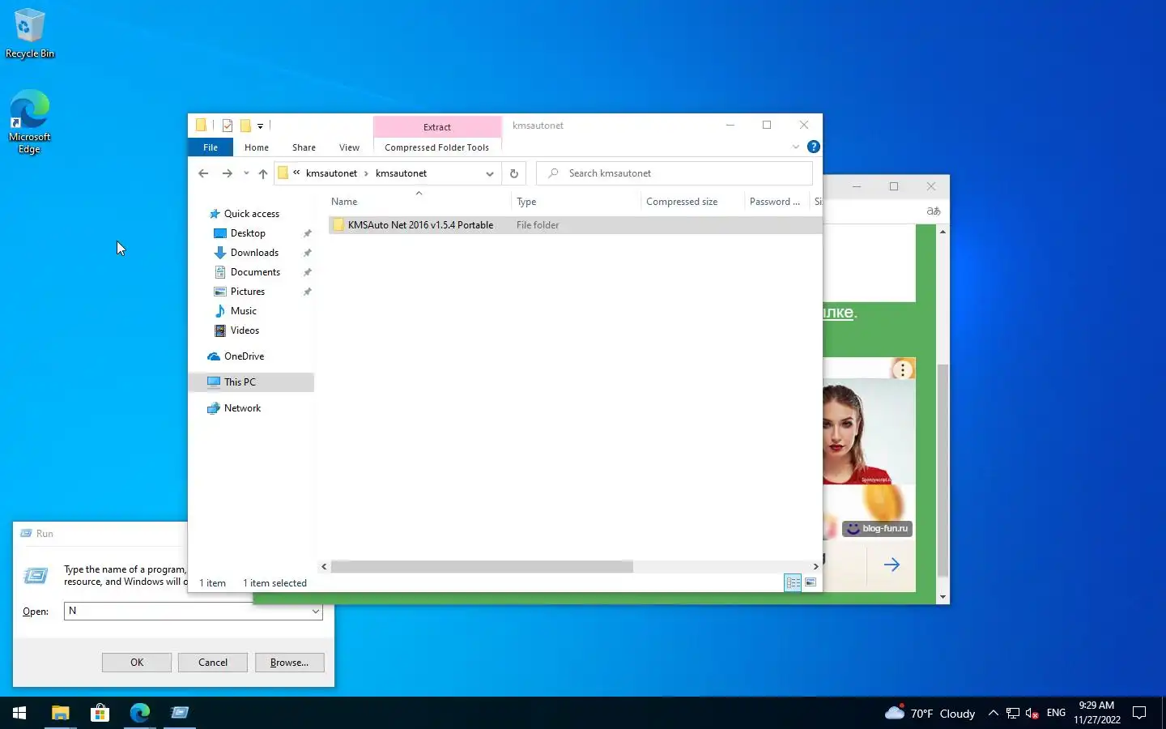Expand the ribbon with the chevron
This screenshot has height=729, width=1166.
pos(796,147)
